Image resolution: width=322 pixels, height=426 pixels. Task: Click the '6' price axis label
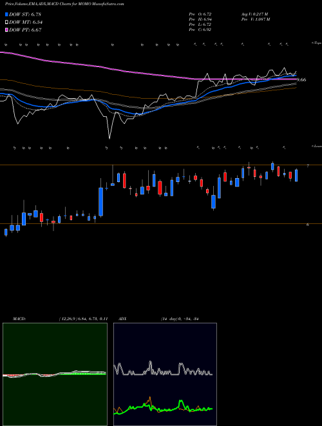[308, 225]
